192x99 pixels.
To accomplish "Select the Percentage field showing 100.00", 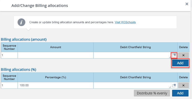I will click(x=56, y=85).
